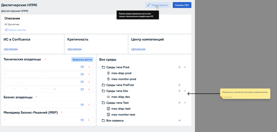Collapse the Среды типа Prod group
This screenshot has width=277, height=132.
[x=185, y=67]
